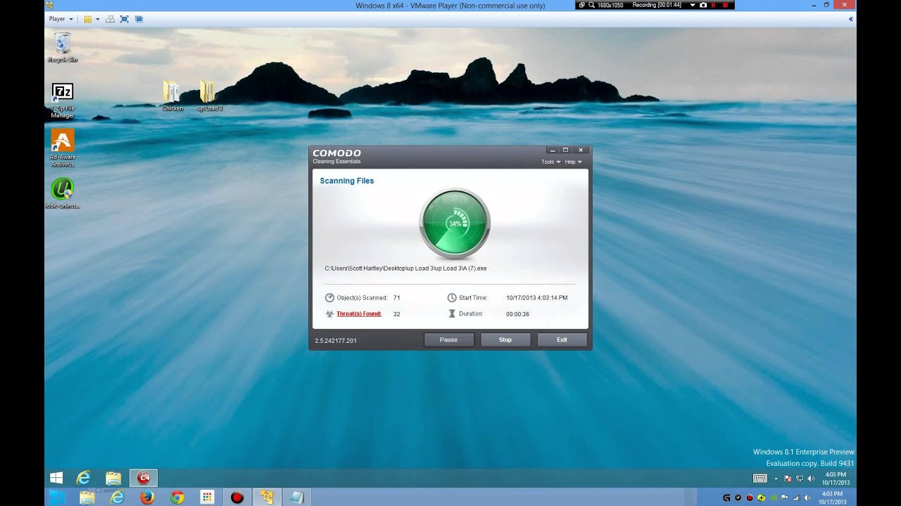Click guest Action Center flag icon
Viewport: 901px width, 506px height.
tap(788, 479)
